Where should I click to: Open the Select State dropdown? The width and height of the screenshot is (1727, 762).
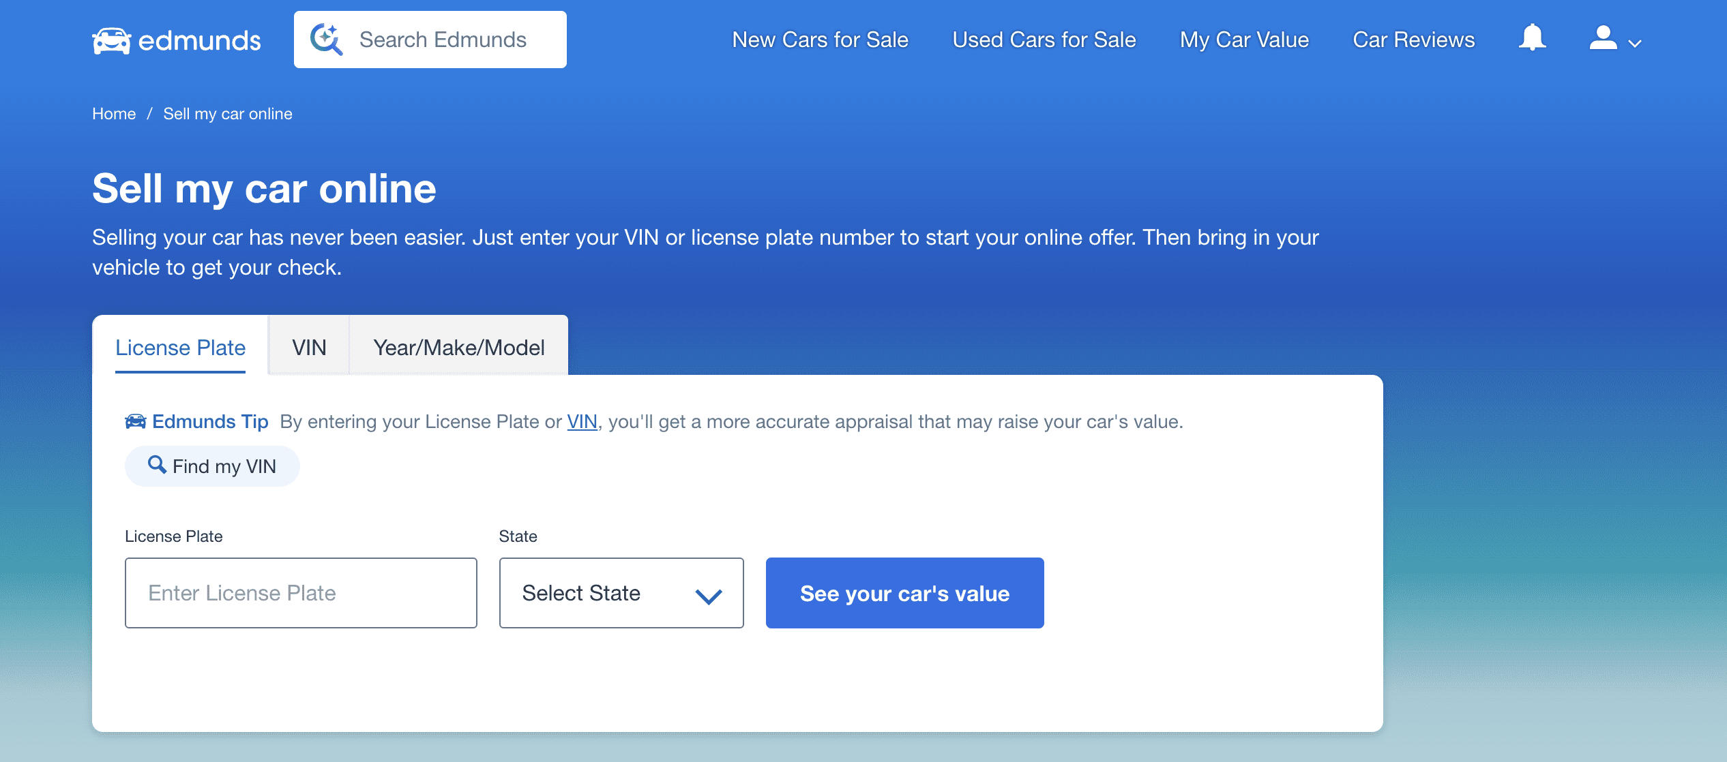621,593
